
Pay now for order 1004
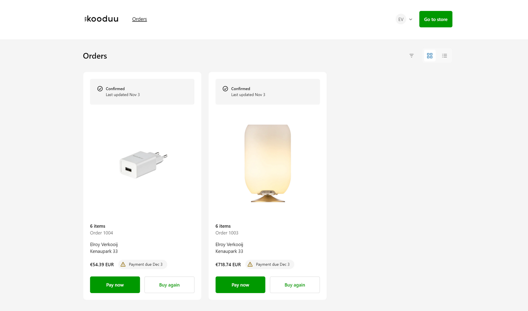click(115, 285)
